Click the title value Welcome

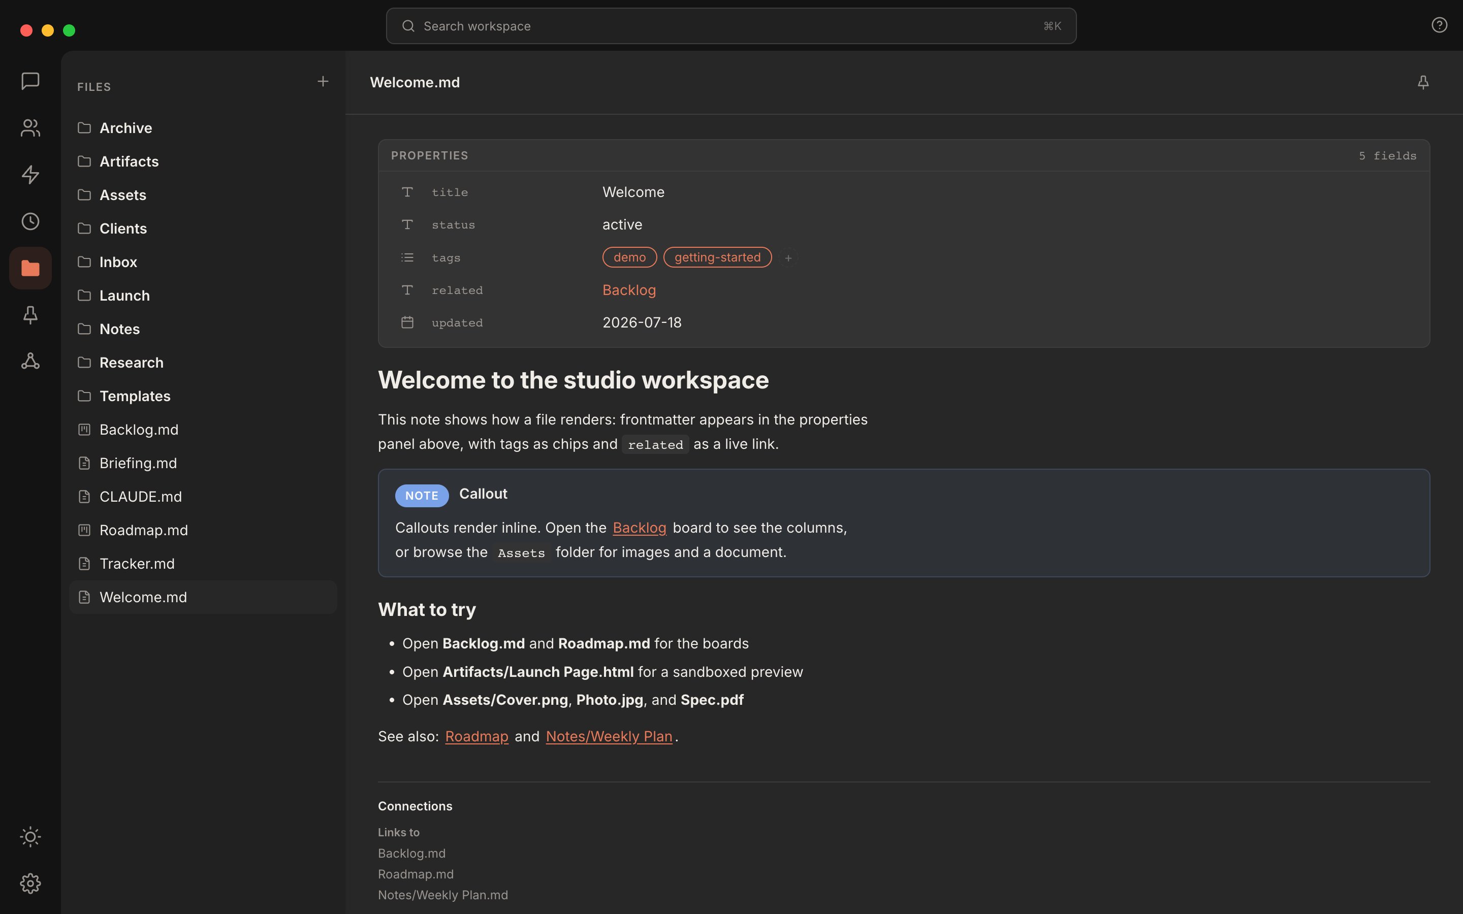point(633,192)
